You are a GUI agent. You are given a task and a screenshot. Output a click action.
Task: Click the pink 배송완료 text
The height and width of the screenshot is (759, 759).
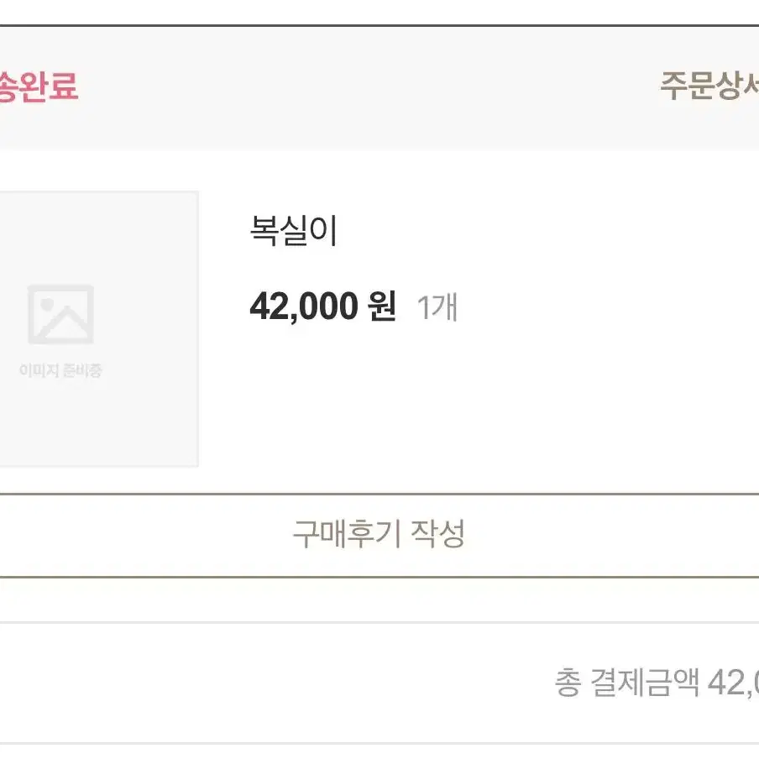39,86
